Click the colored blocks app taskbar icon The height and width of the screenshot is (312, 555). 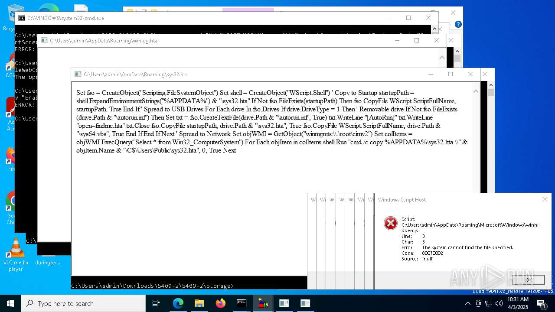[263, 303]
